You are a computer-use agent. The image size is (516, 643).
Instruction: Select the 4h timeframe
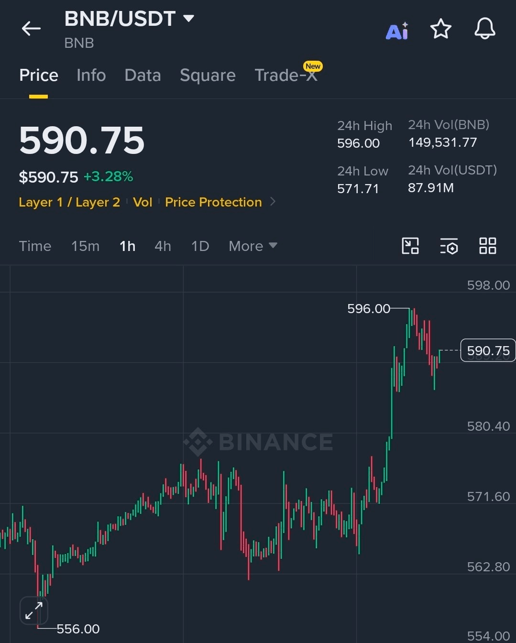click(x=163, y=246)
